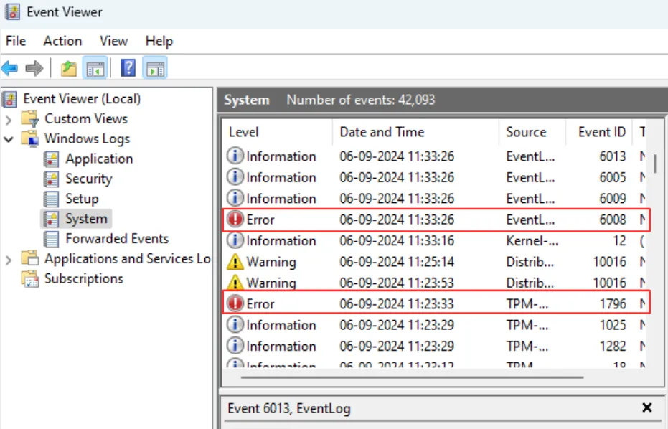Click the Applications and Services Logs folder icon
Screen dimensions: 668x429
(x=31, y=258)
